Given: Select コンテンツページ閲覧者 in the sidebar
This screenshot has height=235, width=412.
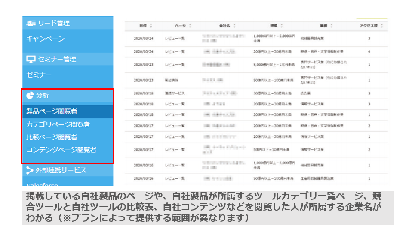Looking at the screenshot, I should click(x=61, y=150).
